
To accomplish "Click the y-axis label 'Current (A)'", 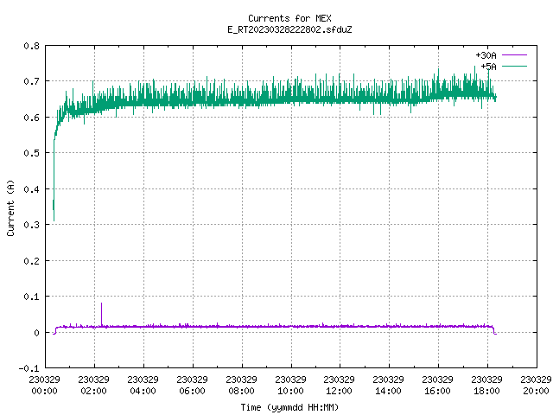I will [x=10, y=208].
